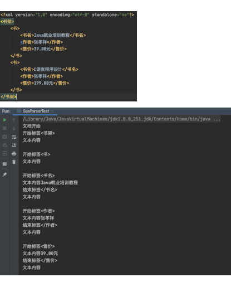Click the print icon in Run panel
Viewport: 231px width, 287px height.
[x=14, y=154]
